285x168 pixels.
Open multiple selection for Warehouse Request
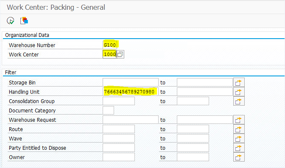tap(239, 120)
